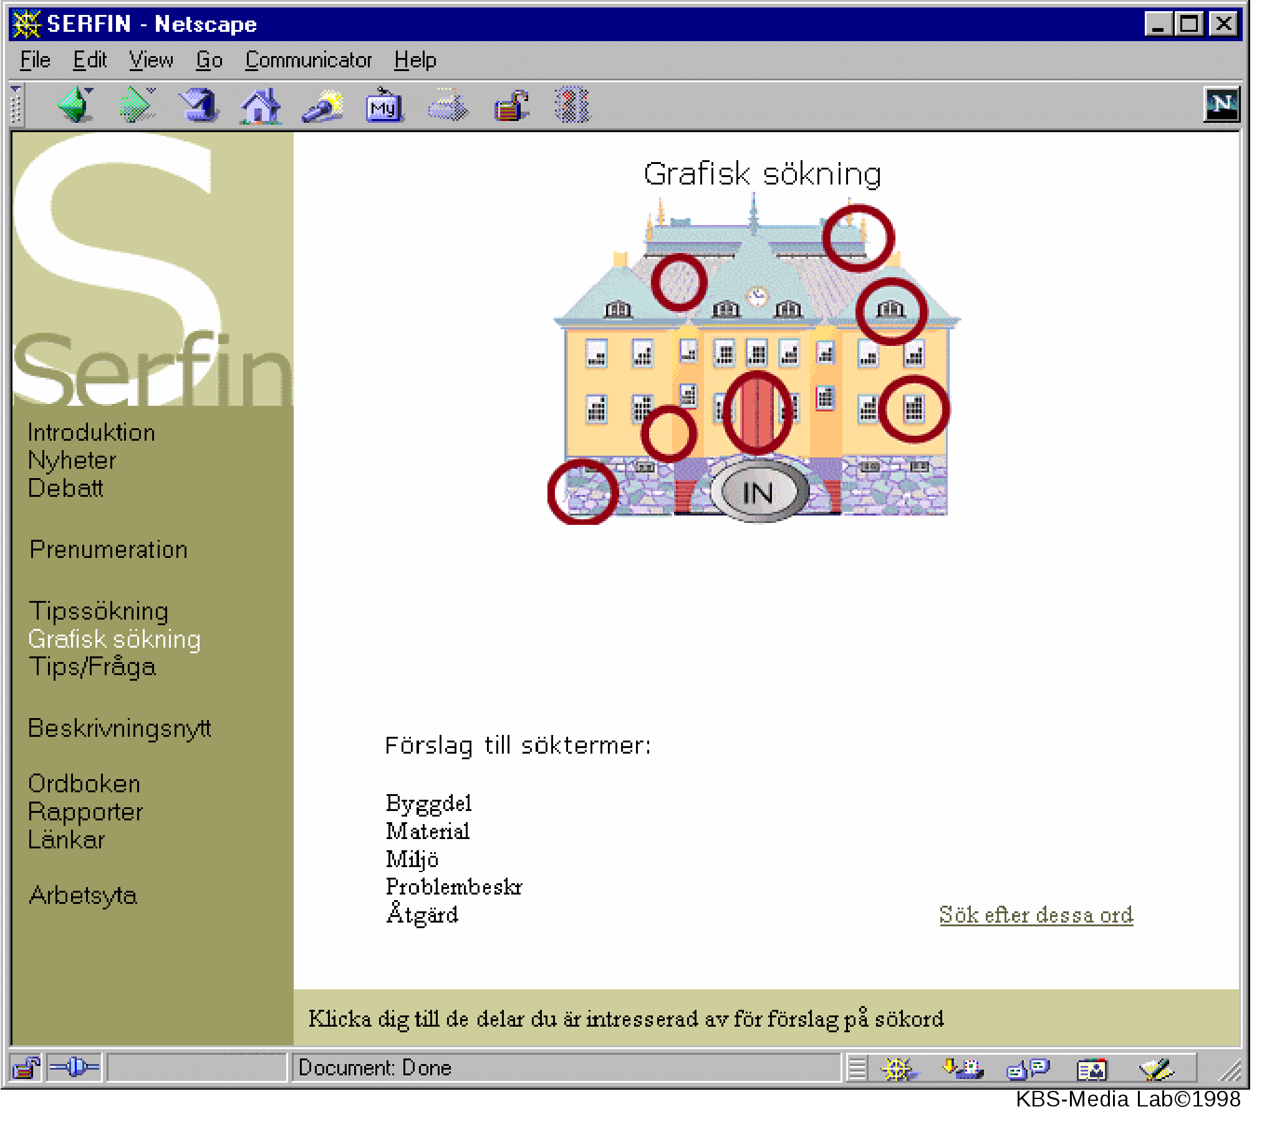Screen dimensions: 1277x1137
Task: Click the Print toolbar icon
Action: (x=448, y=106)
